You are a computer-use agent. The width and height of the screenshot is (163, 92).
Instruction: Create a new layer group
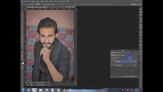[130, 77]
